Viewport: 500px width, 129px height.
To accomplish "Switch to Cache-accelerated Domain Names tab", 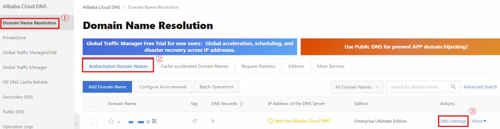I will (194, 66).
